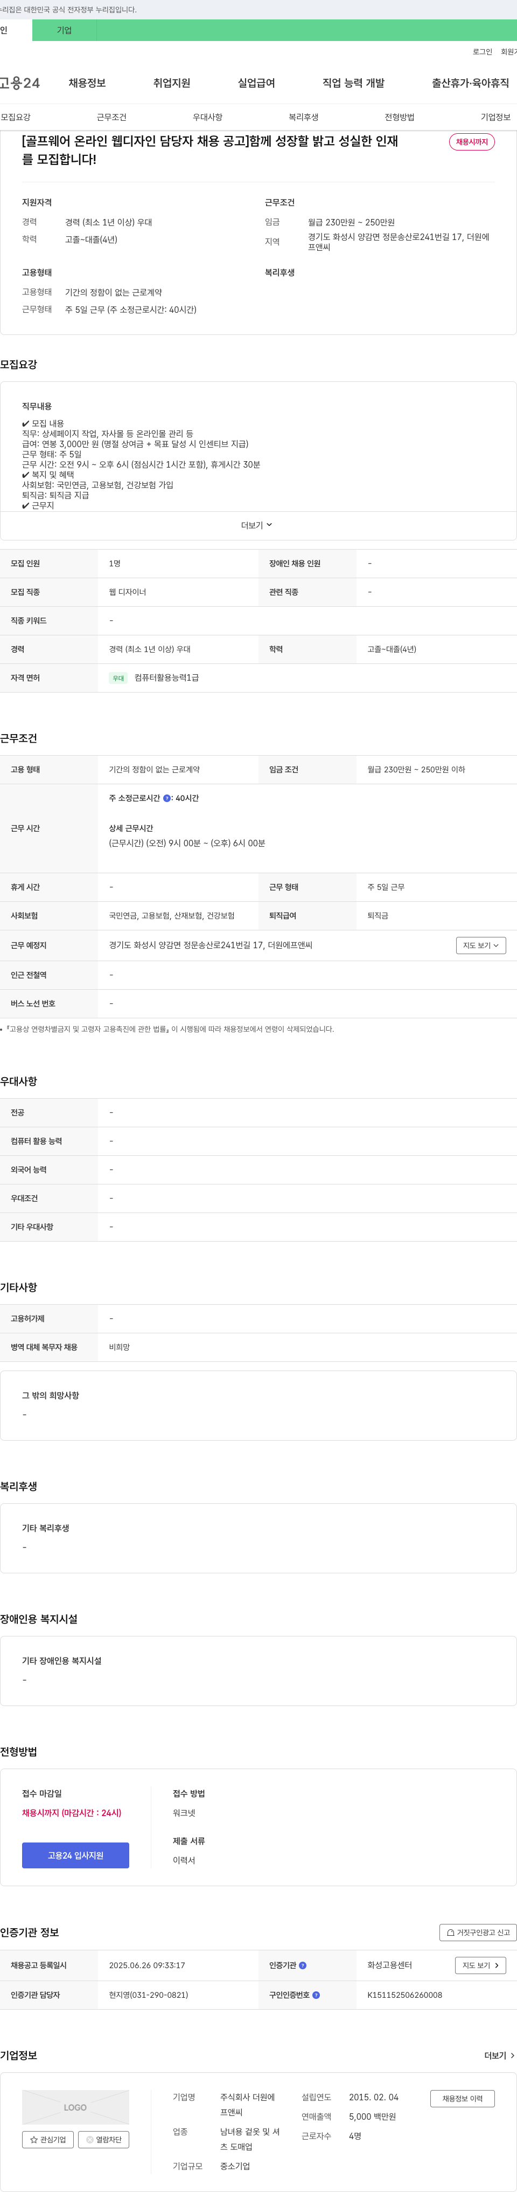
Task: Click the 비희망 military service value
Action: click(x=120, y=1347)
